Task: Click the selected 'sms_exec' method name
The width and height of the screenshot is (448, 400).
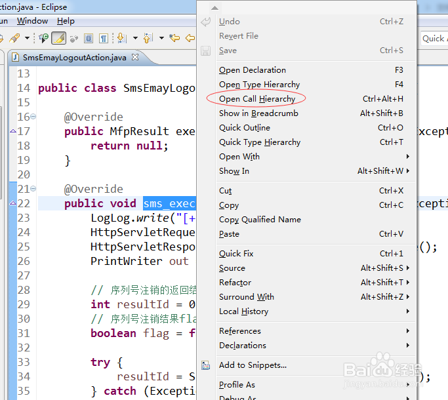Action: tap(169, 203)
